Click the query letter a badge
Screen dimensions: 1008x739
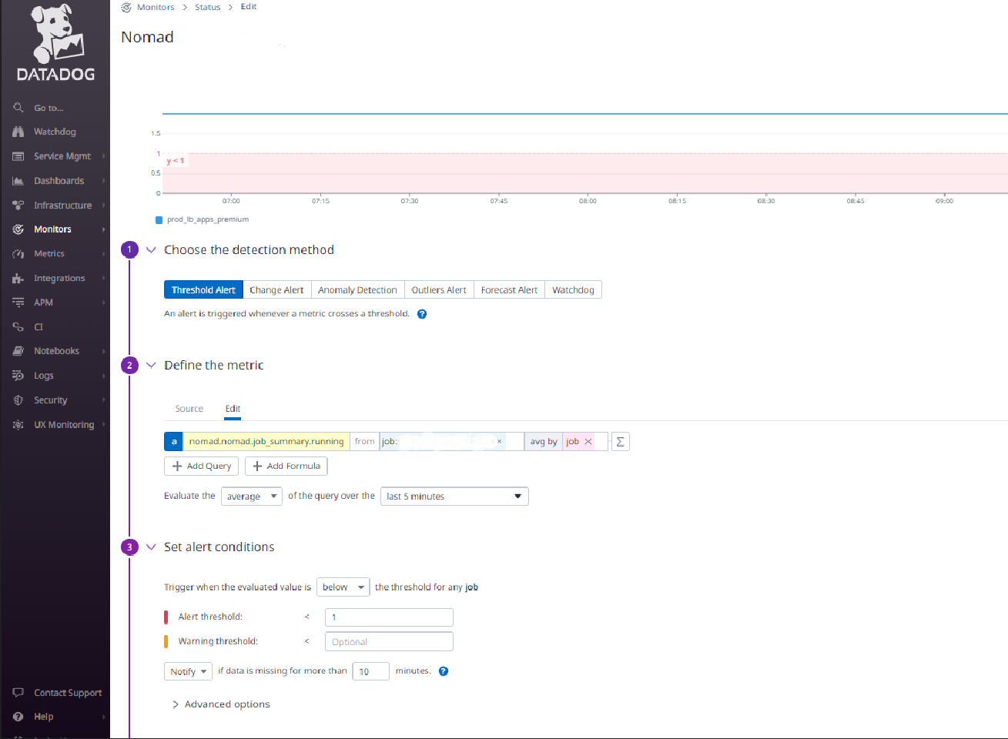click(x=174, y=442)
